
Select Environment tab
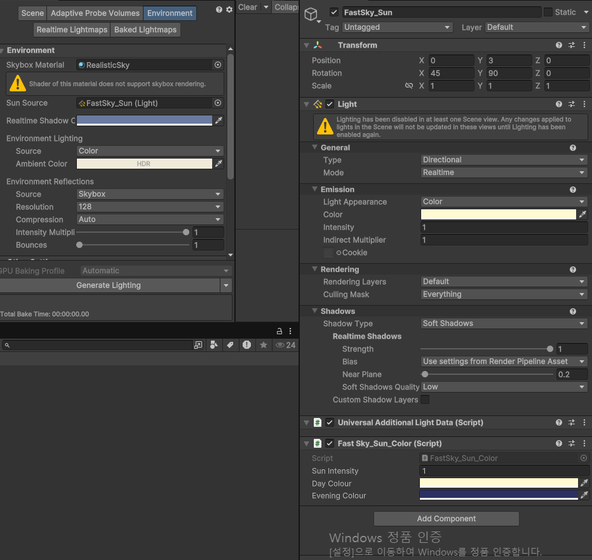170,13
